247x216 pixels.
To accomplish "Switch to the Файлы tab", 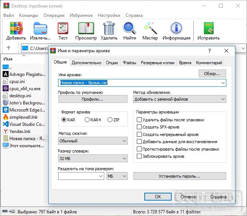I will pos(129,63).
